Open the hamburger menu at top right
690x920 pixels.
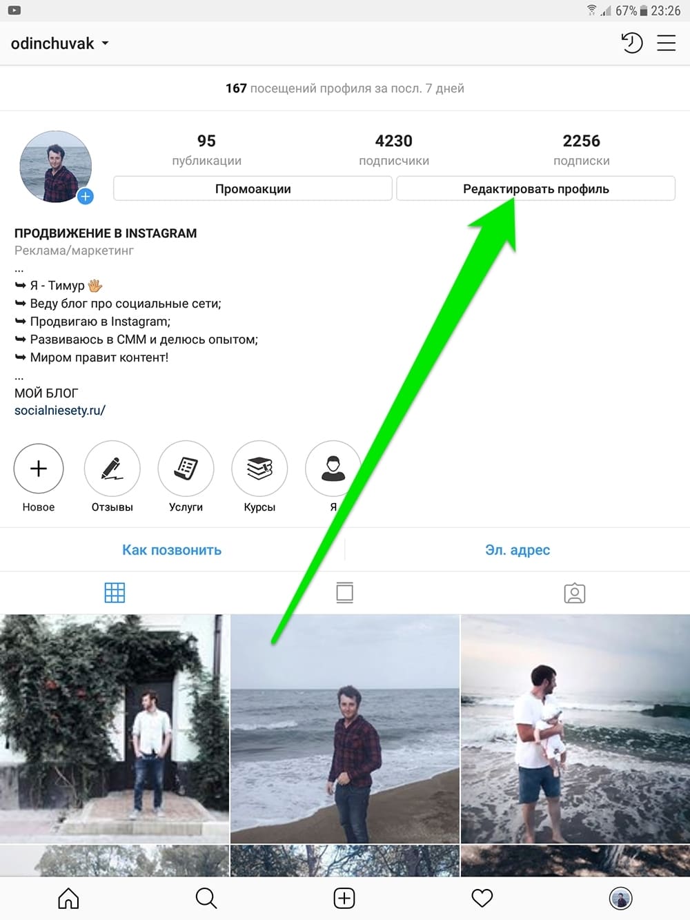(666, 43)
